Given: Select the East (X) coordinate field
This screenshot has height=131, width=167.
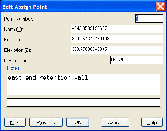Looking at the screenshot, I should (117, 39).
